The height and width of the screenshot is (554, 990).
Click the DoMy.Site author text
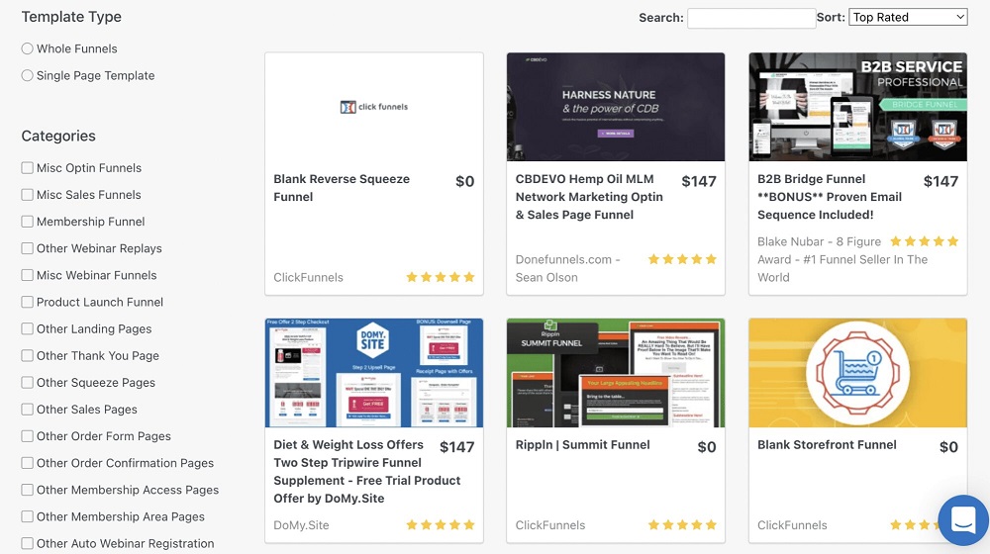(x=301, y=525)
